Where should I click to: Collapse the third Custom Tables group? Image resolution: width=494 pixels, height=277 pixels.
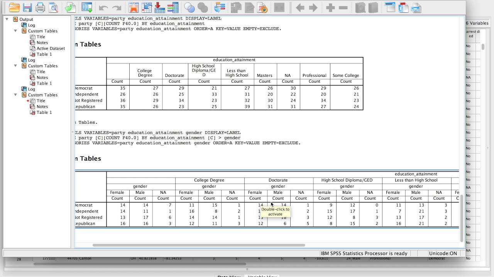[x=15, y=95]
